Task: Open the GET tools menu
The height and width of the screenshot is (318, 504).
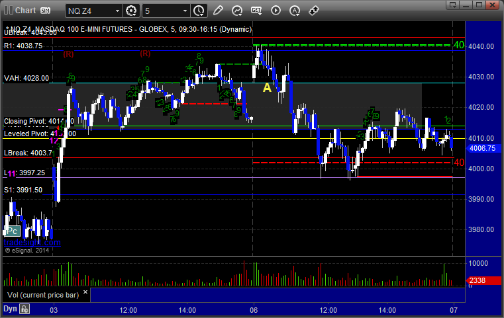Action: 256,11
